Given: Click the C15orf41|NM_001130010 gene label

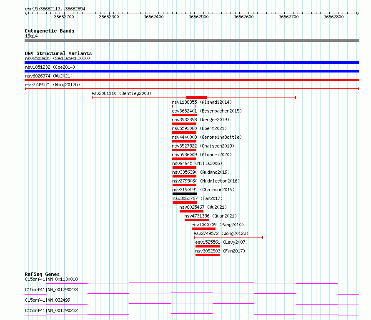Looking at the screenshot, I should (x=51, y=279).
